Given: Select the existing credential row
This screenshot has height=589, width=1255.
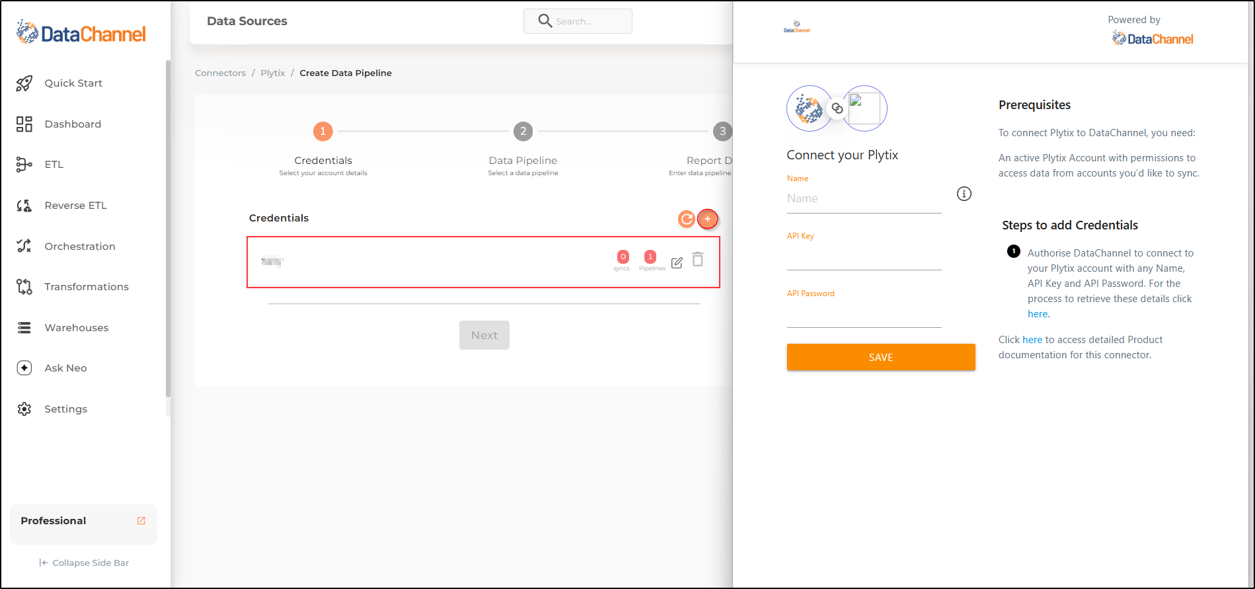Looking at the screenshot, I should pyautogui.click(x=483, y=262).
